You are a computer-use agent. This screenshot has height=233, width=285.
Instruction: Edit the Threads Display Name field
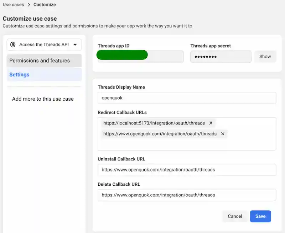(x=187, y=98)
